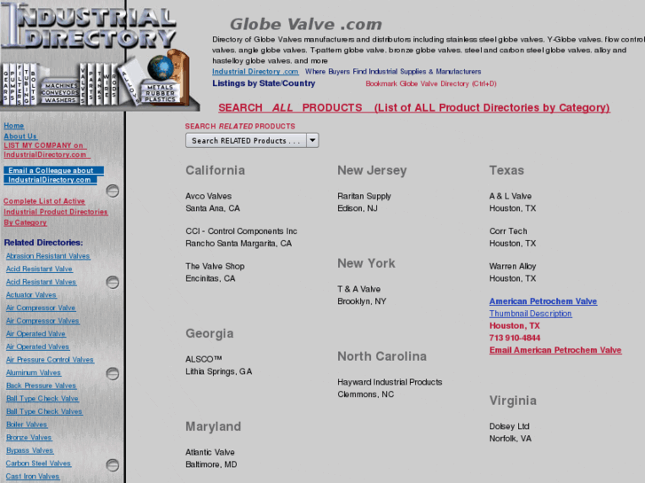Viewport: 645px width, 483px height.
Task: Open Cast Iron Valves directory
Action: click(33, 477)
